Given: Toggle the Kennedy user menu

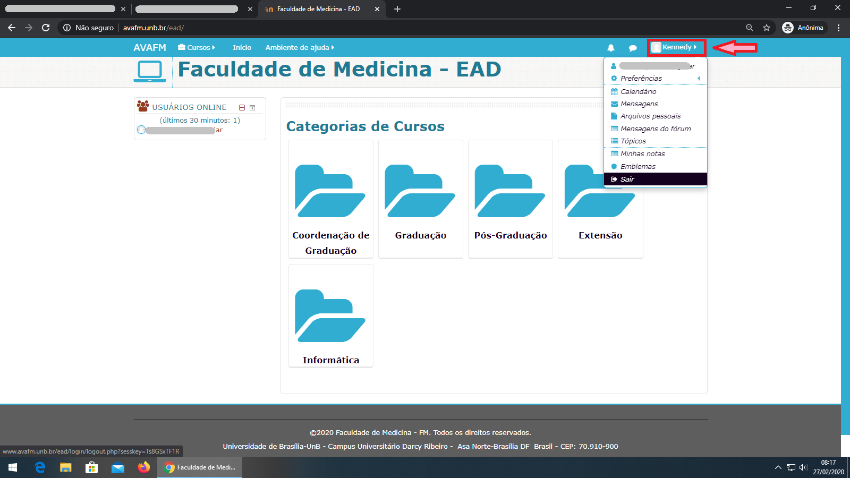Looking at the screenshot, I should pos(676,47).
